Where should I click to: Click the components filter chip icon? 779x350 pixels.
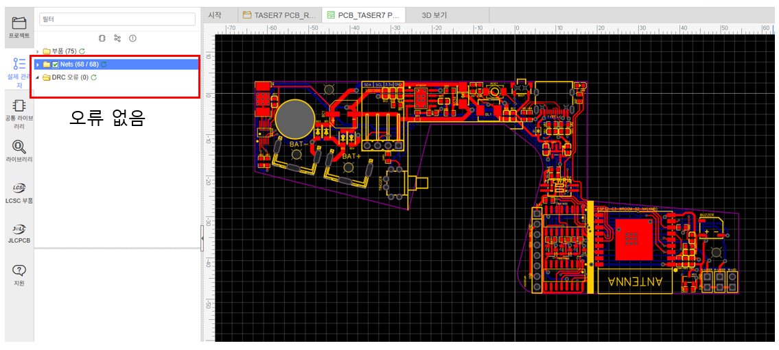(x=102, y=38)
